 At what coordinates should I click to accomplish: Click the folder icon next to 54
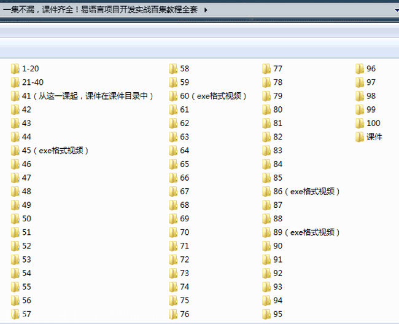point(15,273)
